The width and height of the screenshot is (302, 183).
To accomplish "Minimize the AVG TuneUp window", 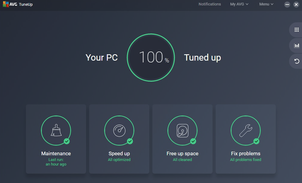I will pos(287,5).
